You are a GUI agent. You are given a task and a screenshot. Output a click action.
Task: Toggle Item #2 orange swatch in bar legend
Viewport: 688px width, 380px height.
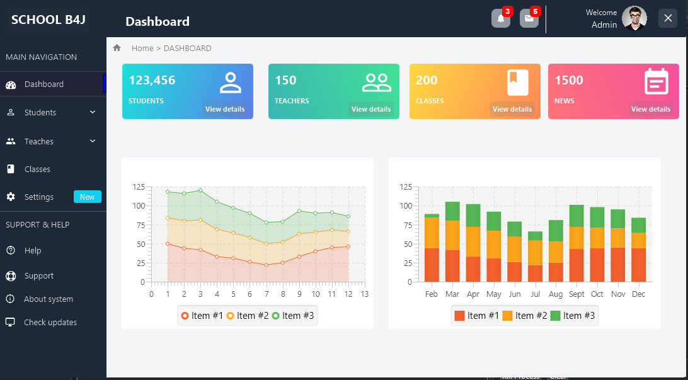click(507, 316)
